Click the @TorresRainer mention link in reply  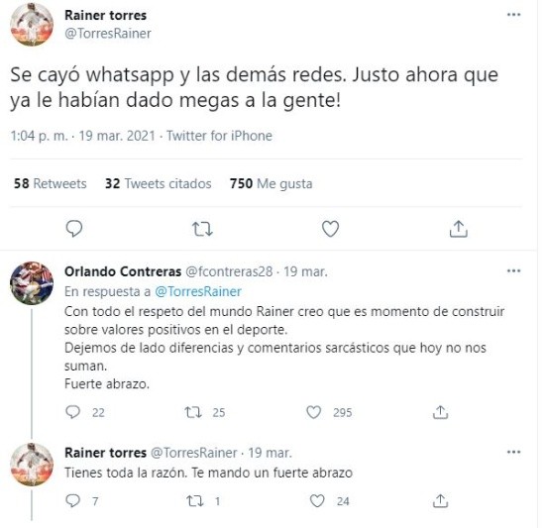point(198,291)
